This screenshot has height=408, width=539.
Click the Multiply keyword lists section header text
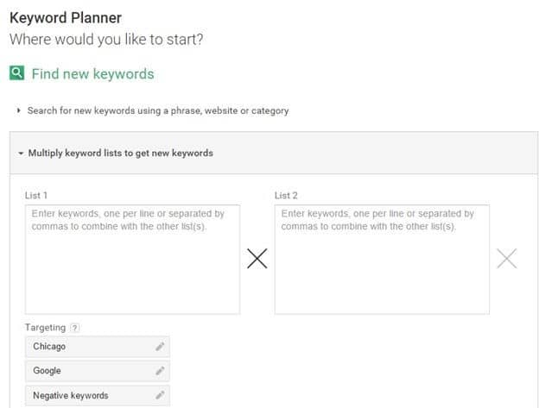[x=120, y=154]
